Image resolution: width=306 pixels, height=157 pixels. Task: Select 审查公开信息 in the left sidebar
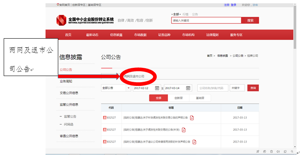69,136
